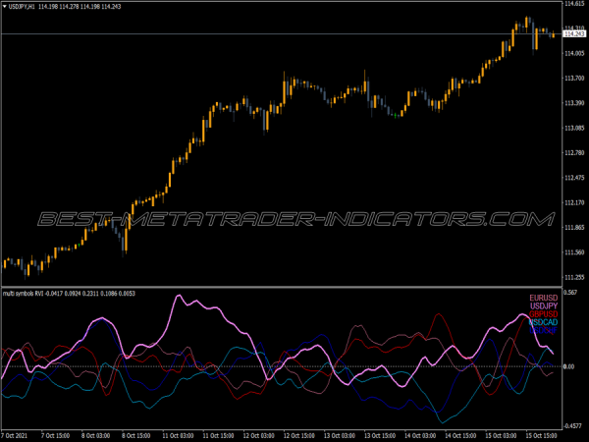
Task: Click the 114.615 price on the axis
Action: (x=573, y=5)
